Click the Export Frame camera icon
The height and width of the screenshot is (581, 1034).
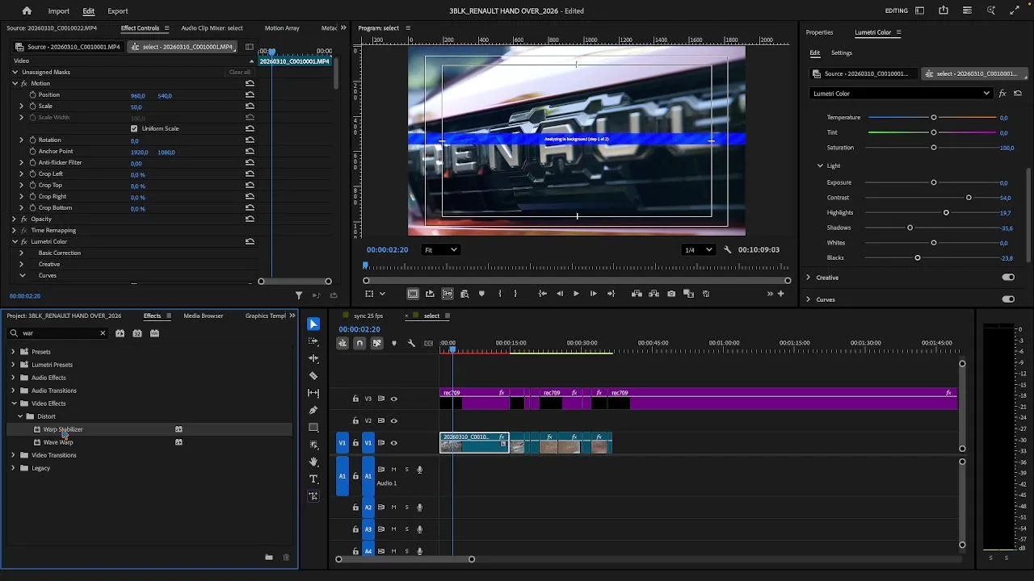(x=671, y=294)
